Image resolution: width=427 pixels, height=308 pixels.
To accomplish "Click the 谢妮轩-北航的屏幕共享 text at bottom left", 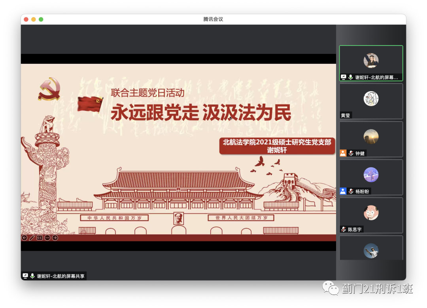I will pos(61,276).
